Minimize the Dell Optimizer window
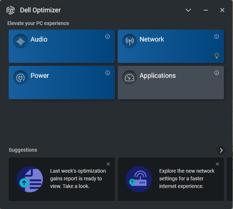 click(206, 10)
